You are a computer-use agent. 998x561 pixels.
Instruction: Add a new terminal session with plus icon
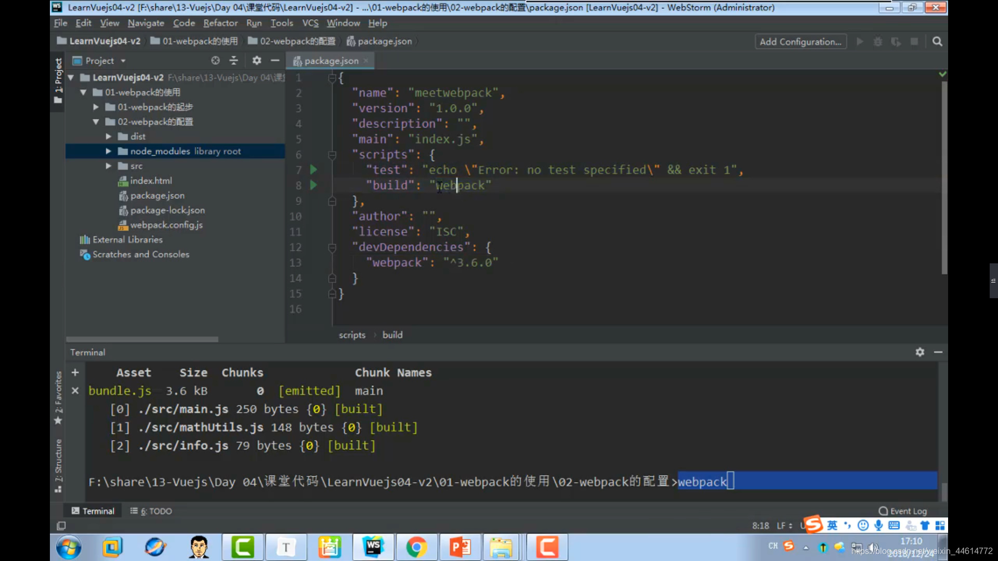pyautogui.click(x=75, y=372)
